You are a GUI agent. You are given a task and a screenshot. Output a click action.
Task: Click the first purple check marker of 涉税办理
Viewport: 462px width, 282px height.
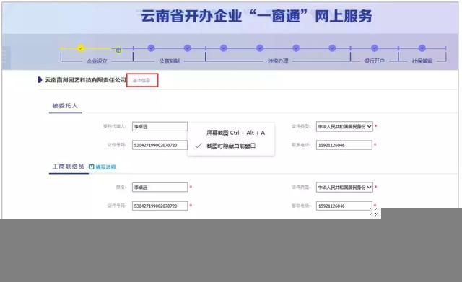(224, 48)
